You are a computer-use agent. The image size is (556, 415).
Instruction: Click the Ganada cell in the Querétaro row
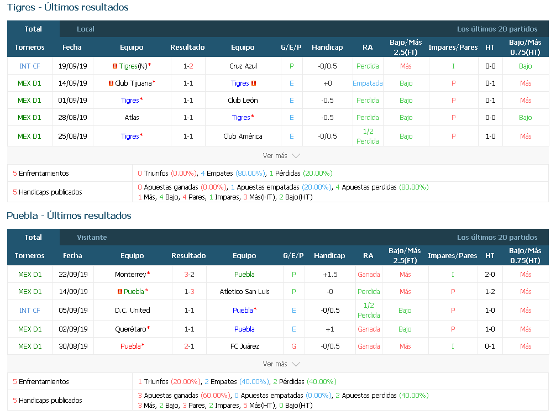369,329
